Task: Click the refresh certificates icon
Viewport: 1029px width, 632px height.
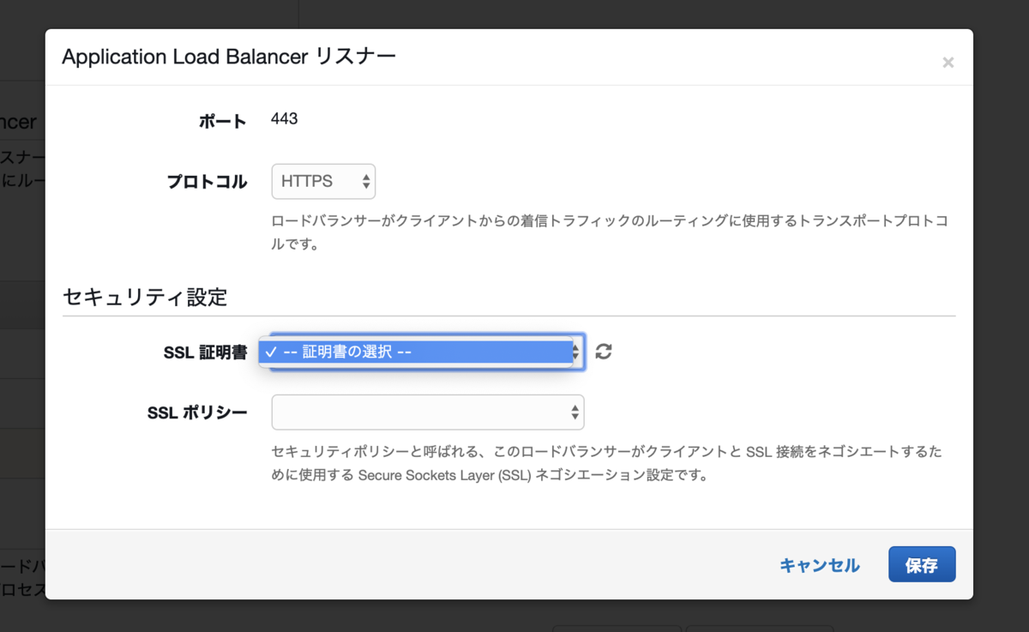Action: pos(604,352)
